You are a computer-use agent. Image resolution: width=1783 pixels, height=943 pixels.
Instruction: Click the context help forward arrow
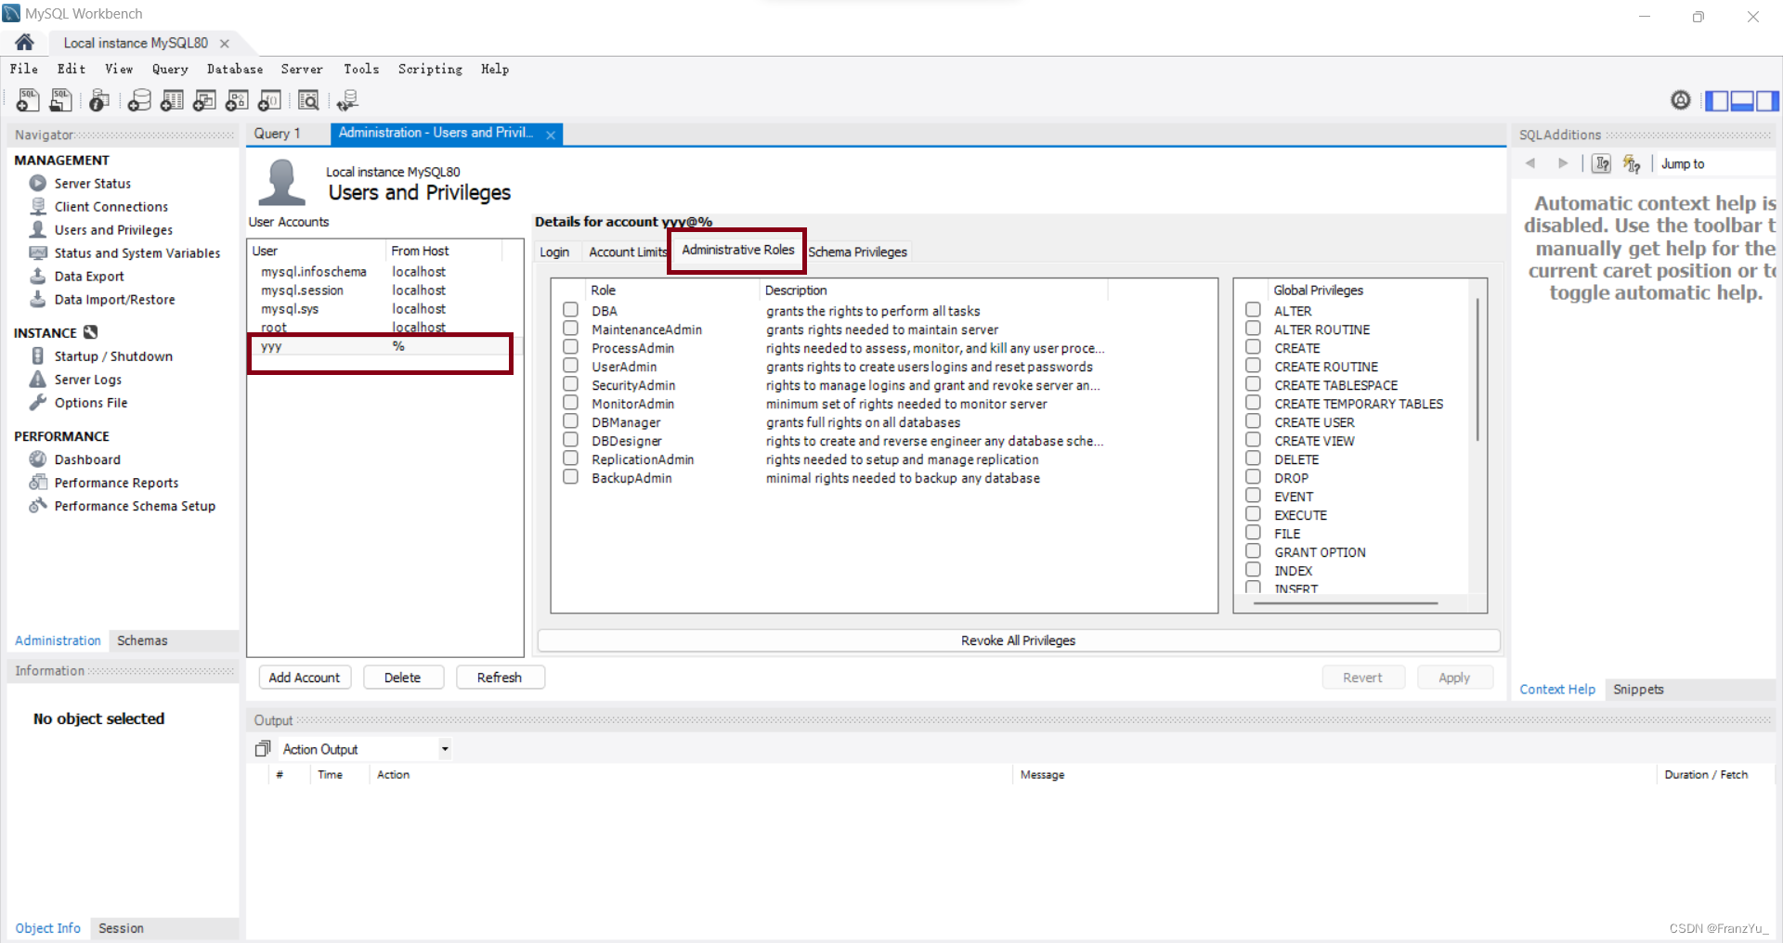click(x=1563, y=163)
